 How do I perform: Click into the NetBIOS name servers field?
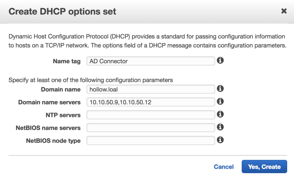click(151, 127)
